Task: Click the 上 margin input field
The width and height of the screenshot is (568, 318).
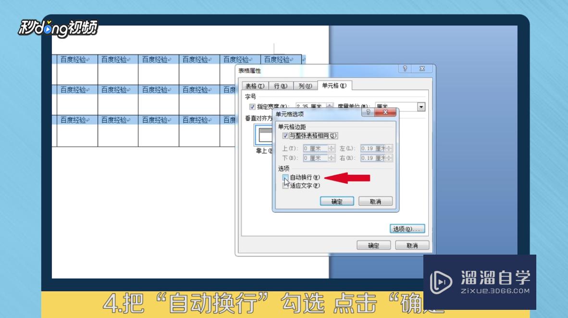Action: pos(316,148)
